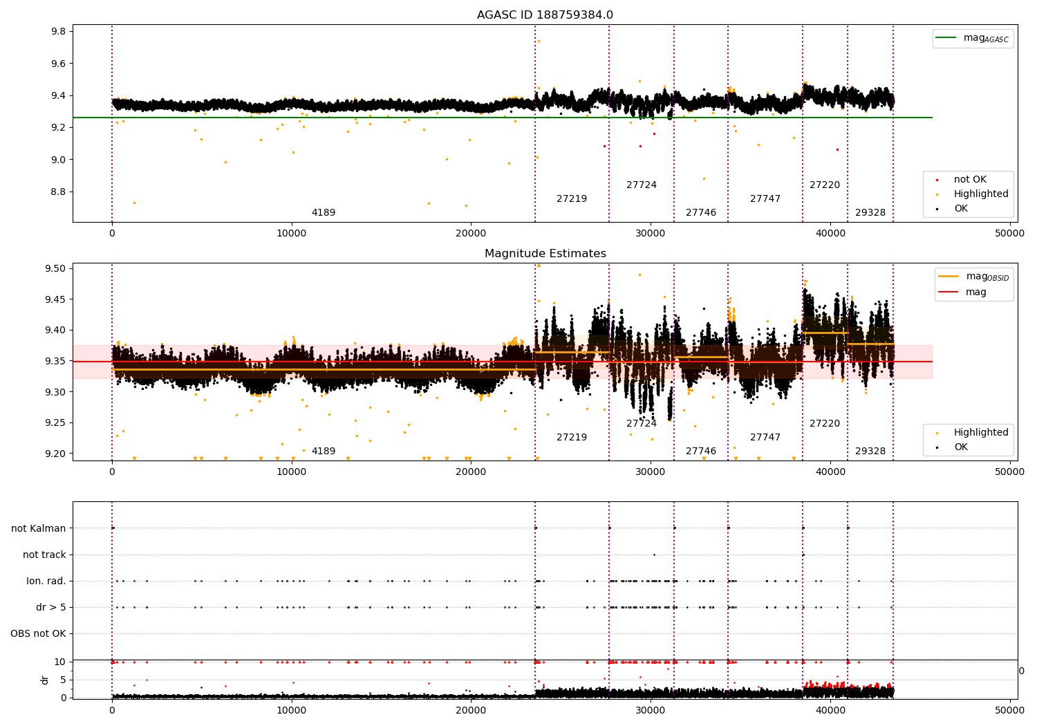This screenshot has height=726, width=1037.
Task: Select the mag AGASC legend entry in top plot
Action: (973, 38)
